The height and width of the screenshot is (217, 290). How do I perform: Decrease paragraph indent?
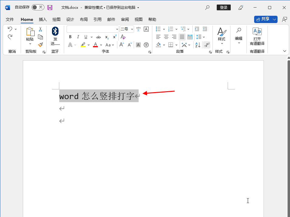[x=197, y=29]
